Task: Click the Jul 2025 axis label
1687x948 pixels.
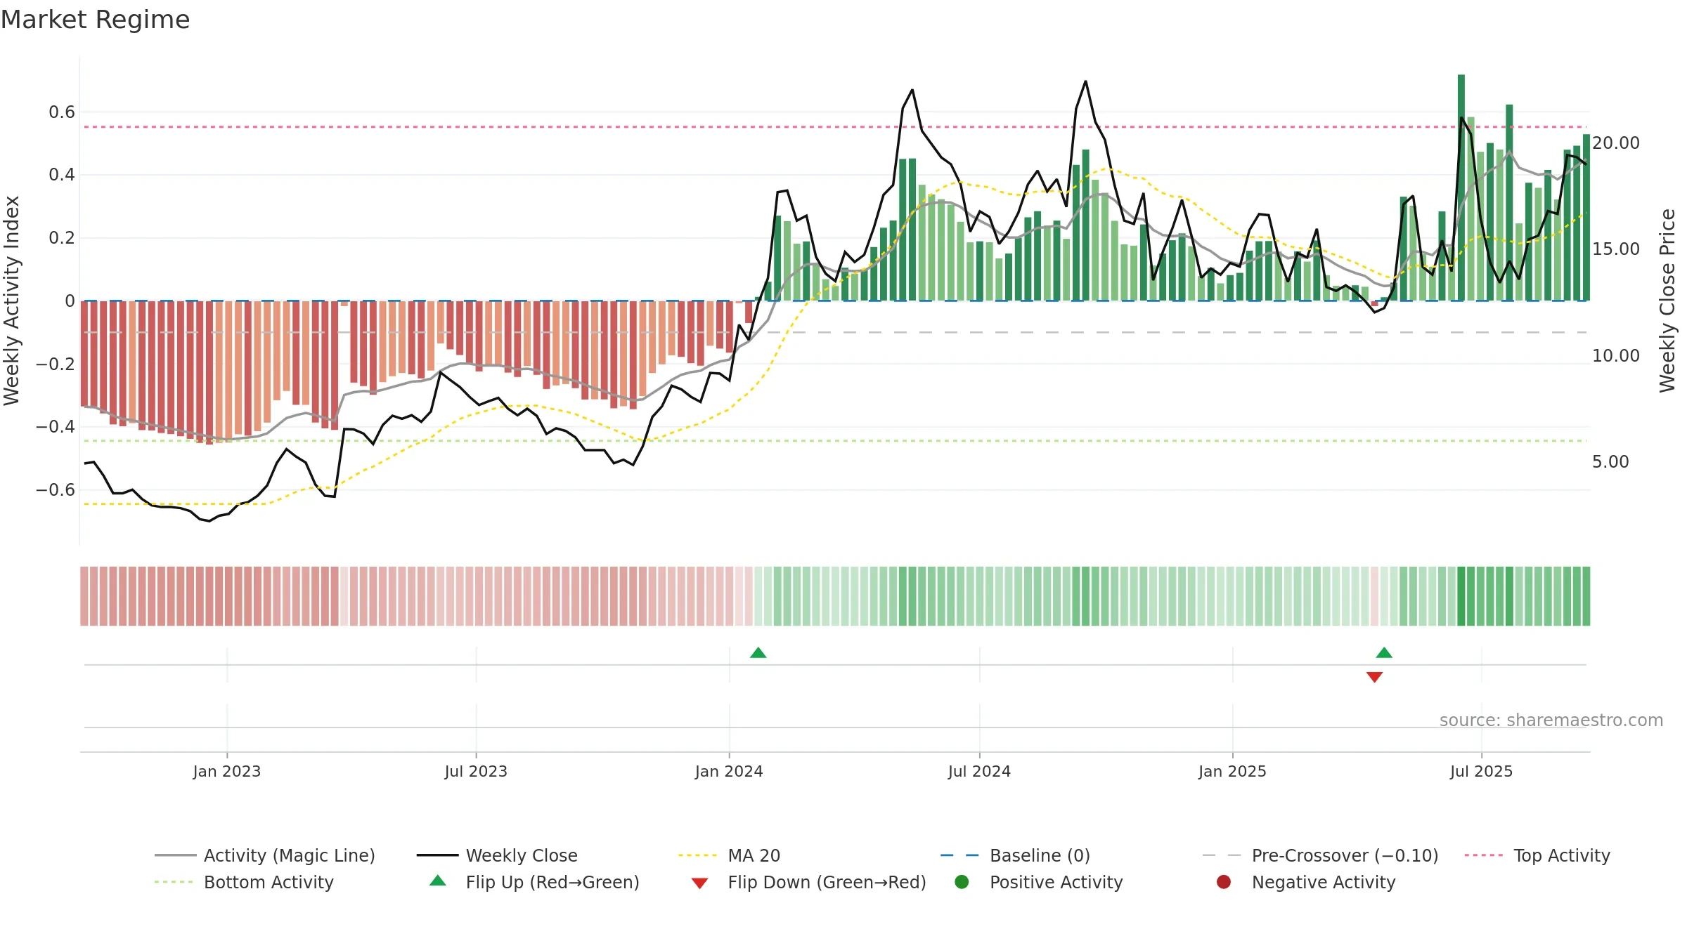Action: (x=1481, y=771)
